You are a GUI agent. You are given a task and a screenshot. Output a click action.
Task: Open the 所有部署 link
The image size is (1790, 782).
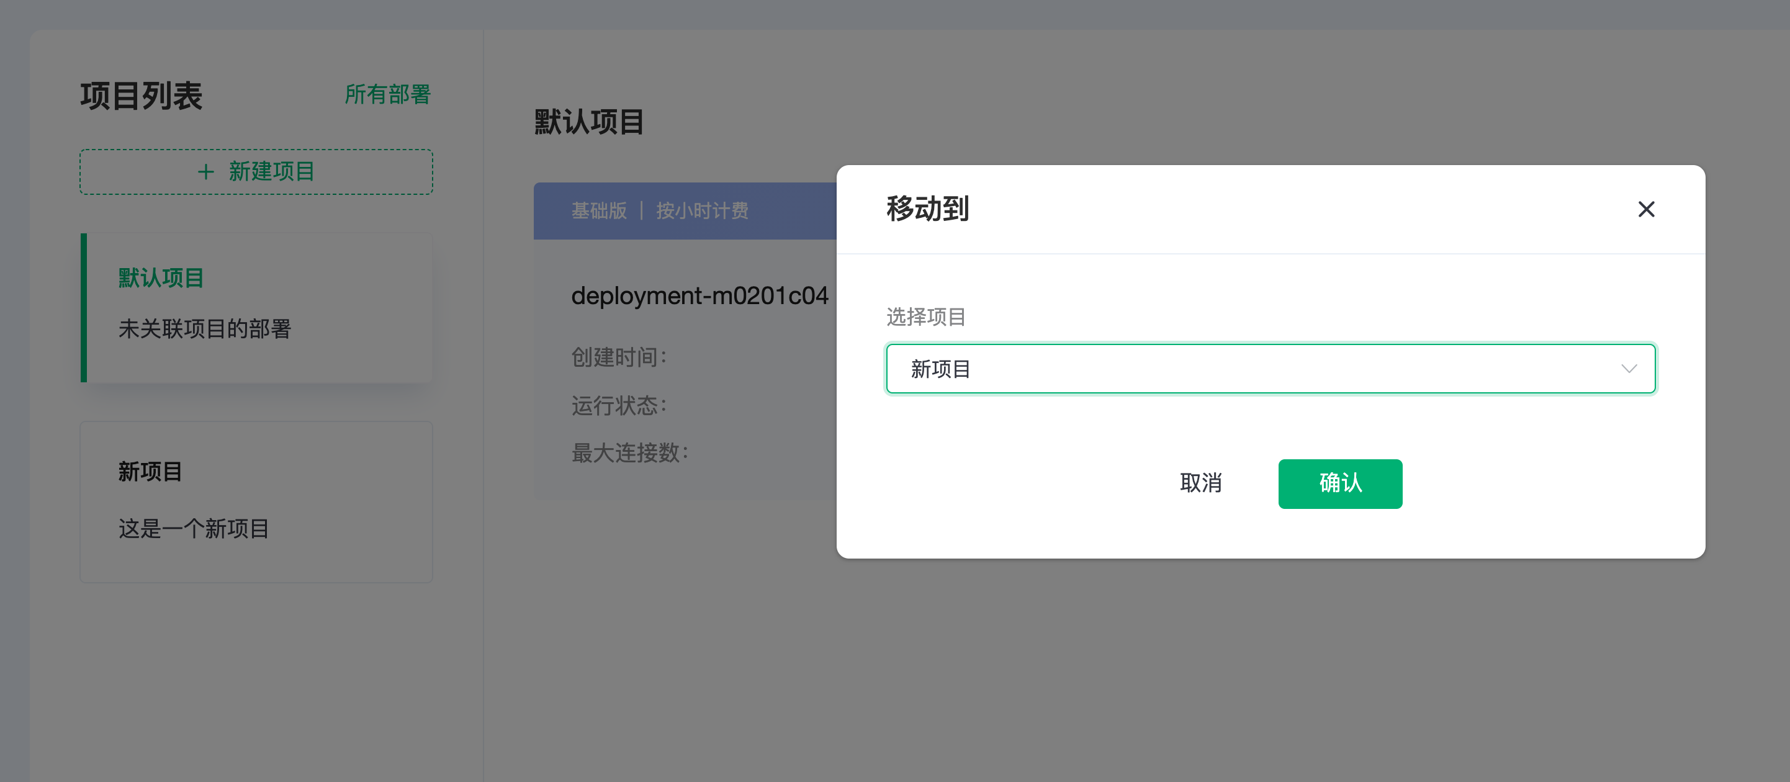click(x=387, y=94)
